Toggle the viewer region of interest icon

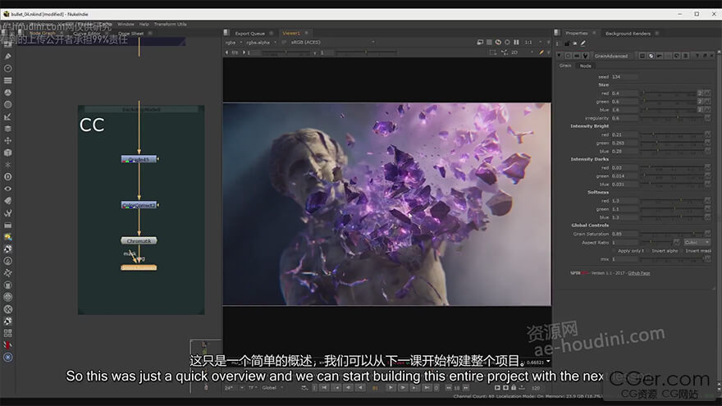click(493, 52)
